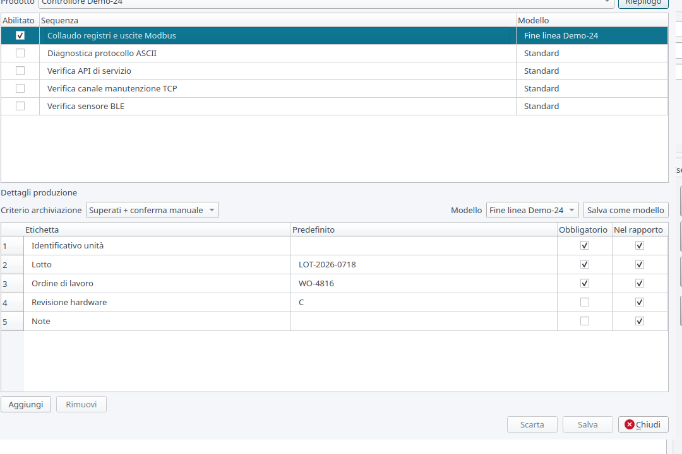Click the Predefinito column header

[x=424, y=230]
